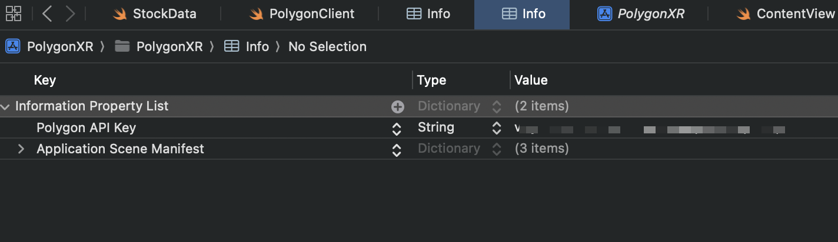
Task: Open the PolygonXR project tab
Action: point(641,14)
